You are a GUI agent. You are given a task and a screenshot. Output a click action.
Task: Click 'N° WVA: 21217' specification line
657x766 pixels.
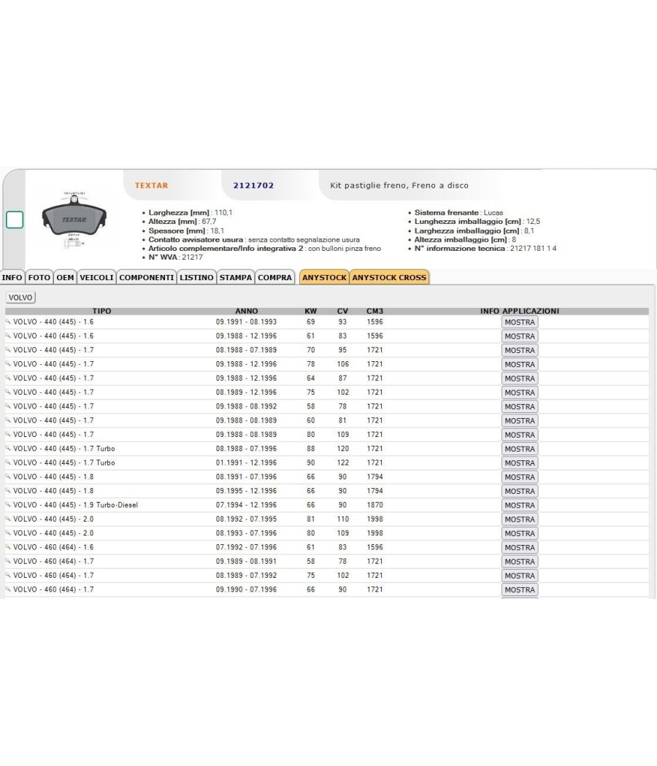pyautogui.click(x=175, y=257)
